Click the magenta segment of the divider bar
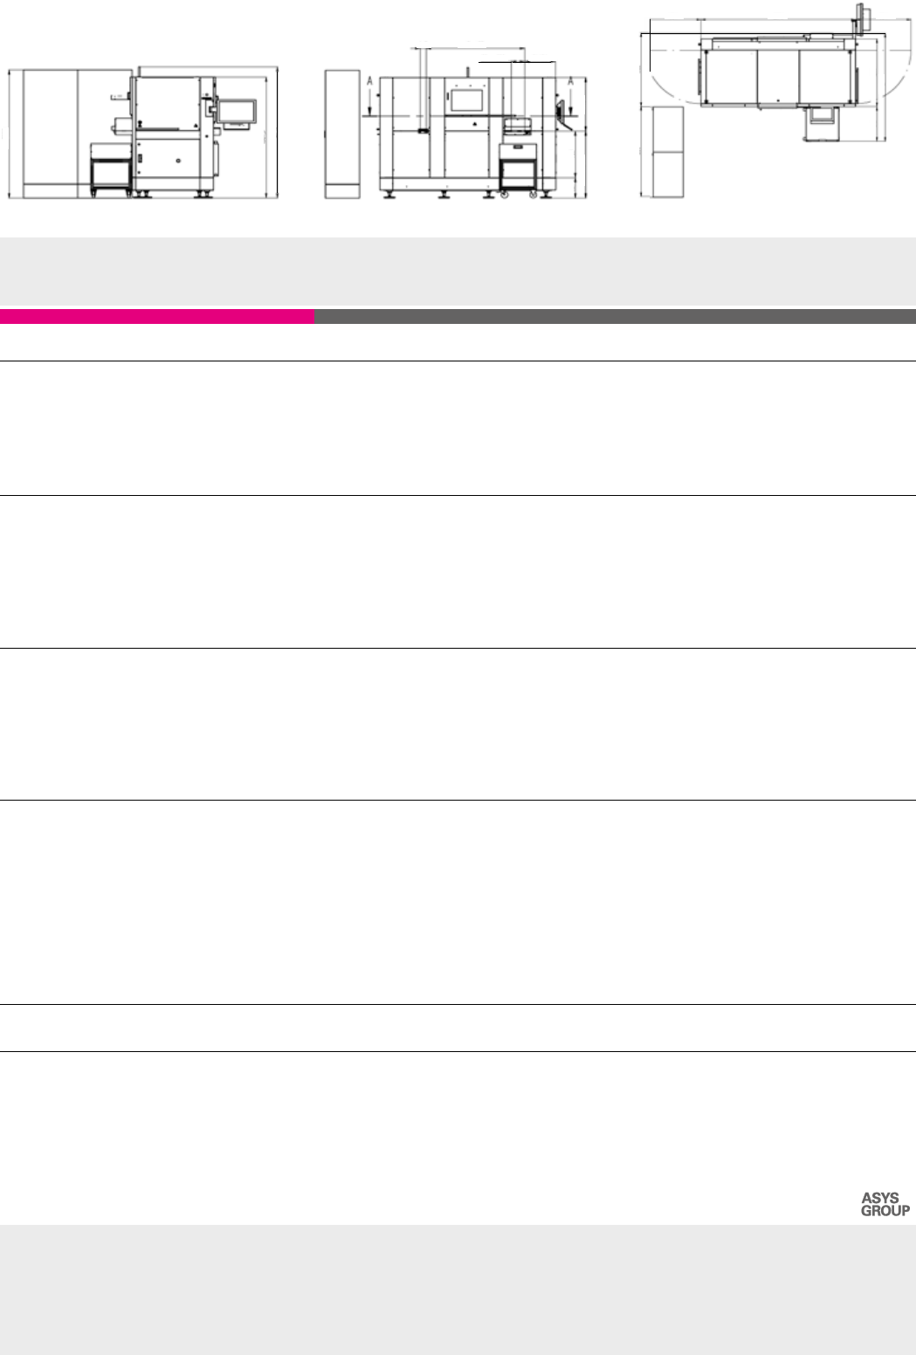The width and height of the screenshot is (916, 1355). [157, 316]
